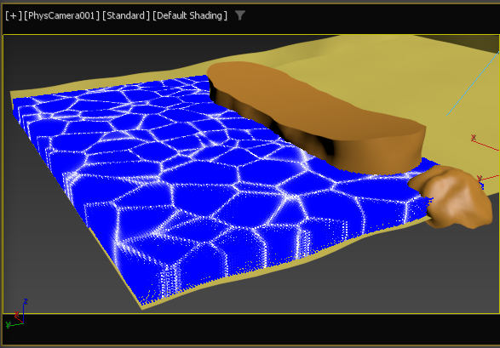Viewport: 500px width, 348px height.
Task: Click the viewport filter funnel icon
Action: pos(240,15)
